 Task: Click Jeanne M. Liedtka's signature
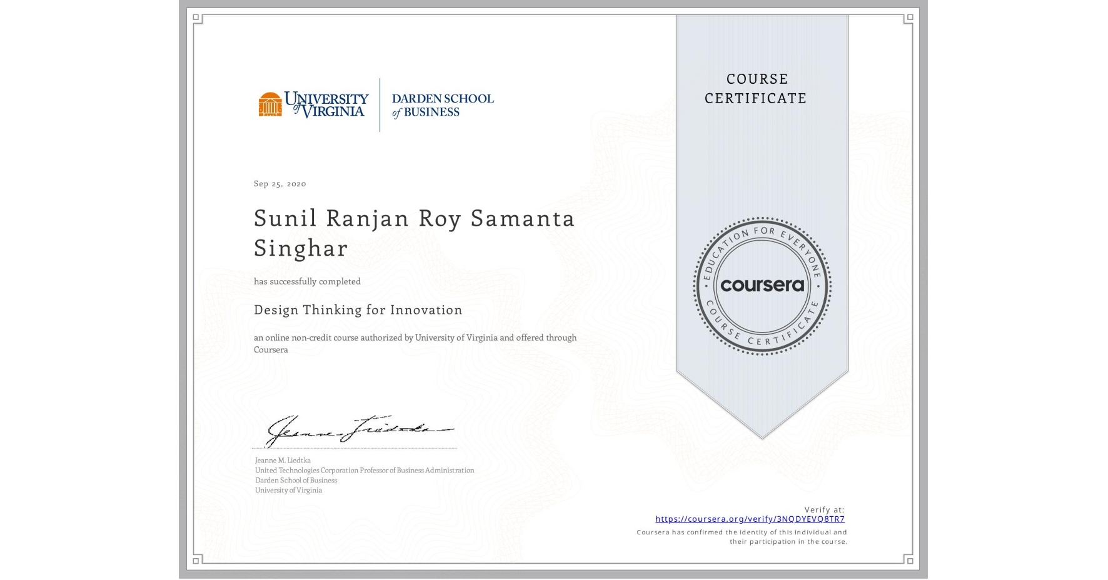353,428
